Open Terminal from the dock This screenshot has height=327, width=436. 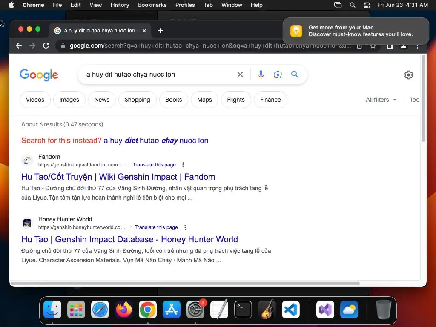point(243,310)
